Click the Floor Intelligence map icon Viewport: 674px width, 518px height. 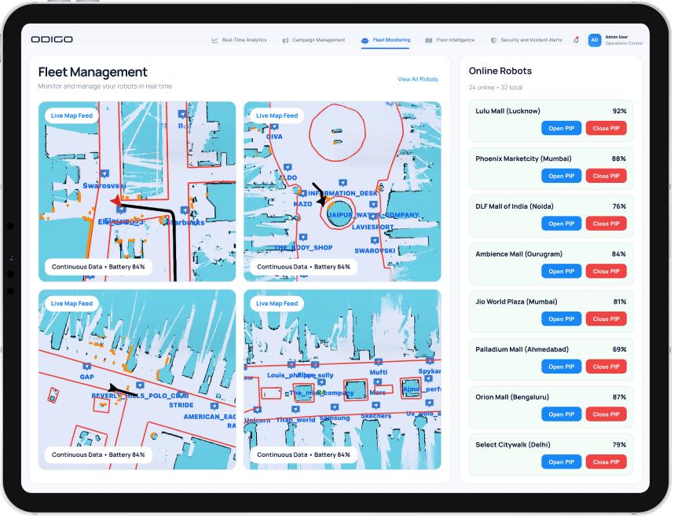[430, 40]
